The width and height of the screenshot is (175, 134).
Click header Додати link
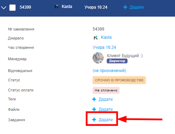click(x=137, y=7)
